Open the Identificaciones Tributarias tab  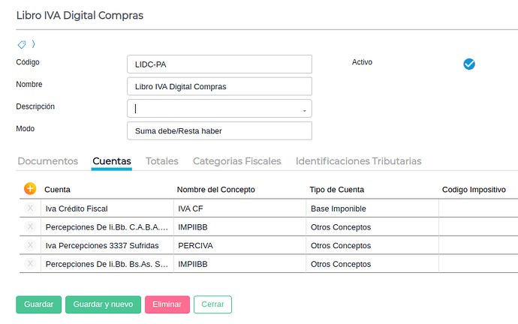tap(358, 161)
